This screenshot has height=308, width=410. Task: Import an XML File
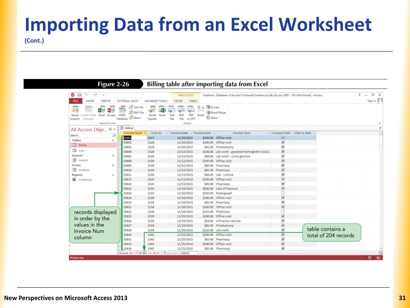[136, 112]
